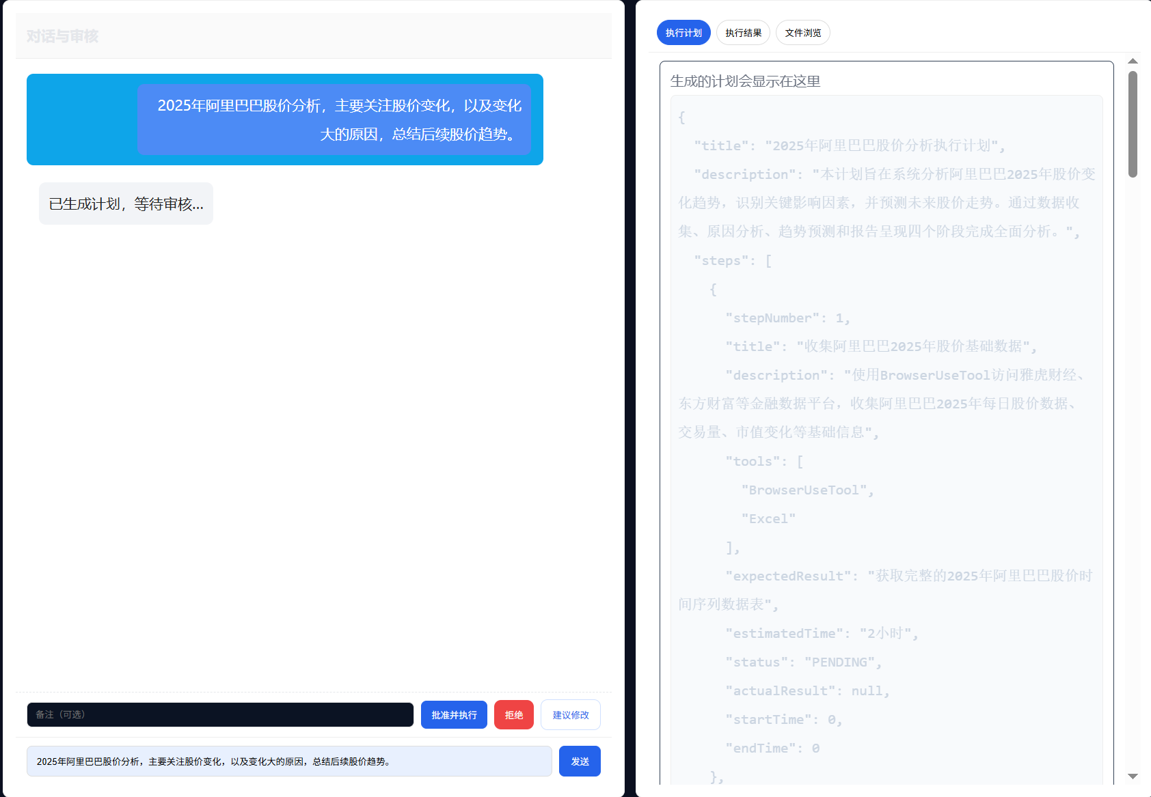Image resolution: width=1151 pixels, height=797 pixels.
Task: Click the "steps": [ line in plan
Action: (x=733, y=261)
